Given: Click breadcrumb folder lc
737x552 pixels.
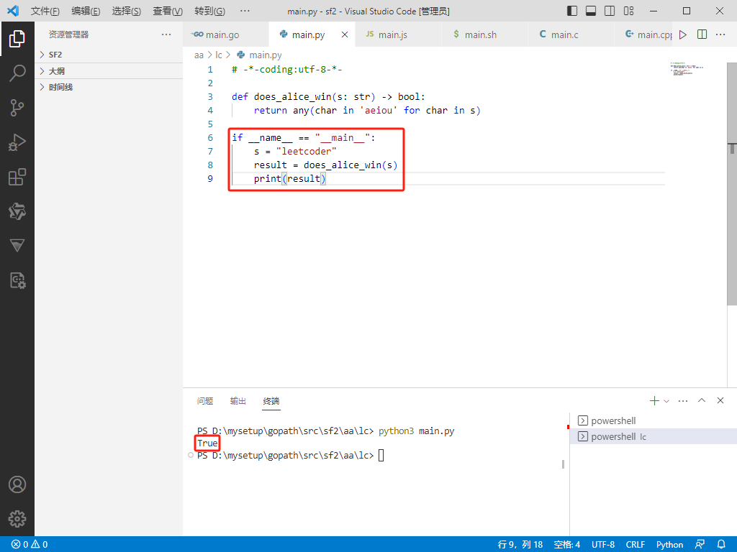Looking at the screenshot, I should point(219,55).
